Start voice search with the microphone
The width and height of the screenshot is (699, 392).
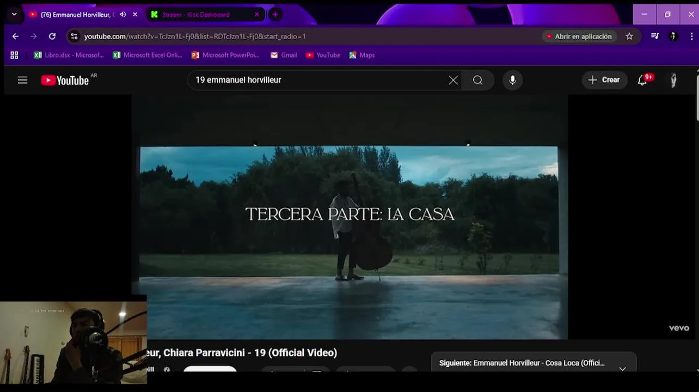512,80
